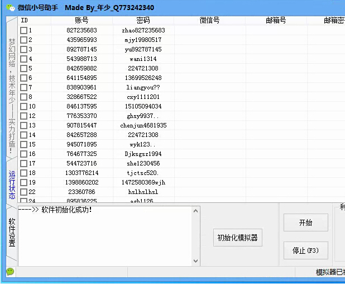Click the WeChat logo icon in title bar
This screenshot has width=345, height=284.
click(x=11, y=8)
